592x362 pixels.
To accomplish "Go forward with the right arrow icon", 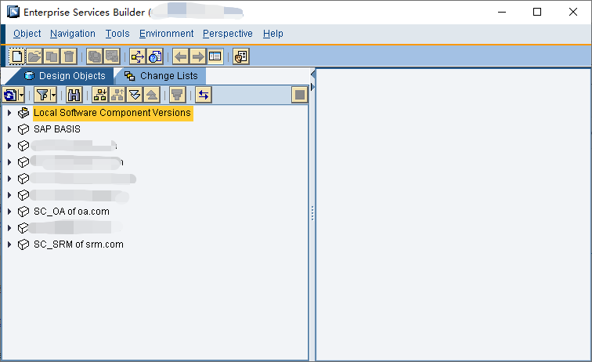I will 198,56.
